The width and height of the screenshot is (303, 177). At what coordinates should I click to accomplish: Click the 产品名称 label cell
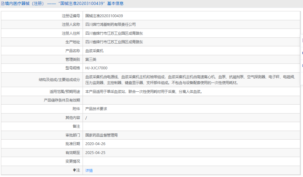point(42,51)
